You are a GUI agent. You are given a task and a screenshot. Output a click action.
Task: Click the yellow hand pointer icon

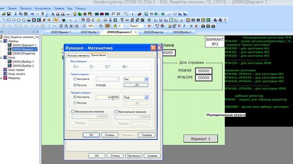pos(115,26)
